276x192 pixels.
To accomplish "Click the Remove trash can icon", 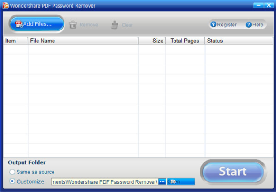I will click(73, 25).
